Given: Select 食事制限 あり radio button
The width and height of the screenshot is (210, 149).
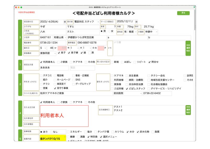Looking at the screenshot, I should (41, 132).
